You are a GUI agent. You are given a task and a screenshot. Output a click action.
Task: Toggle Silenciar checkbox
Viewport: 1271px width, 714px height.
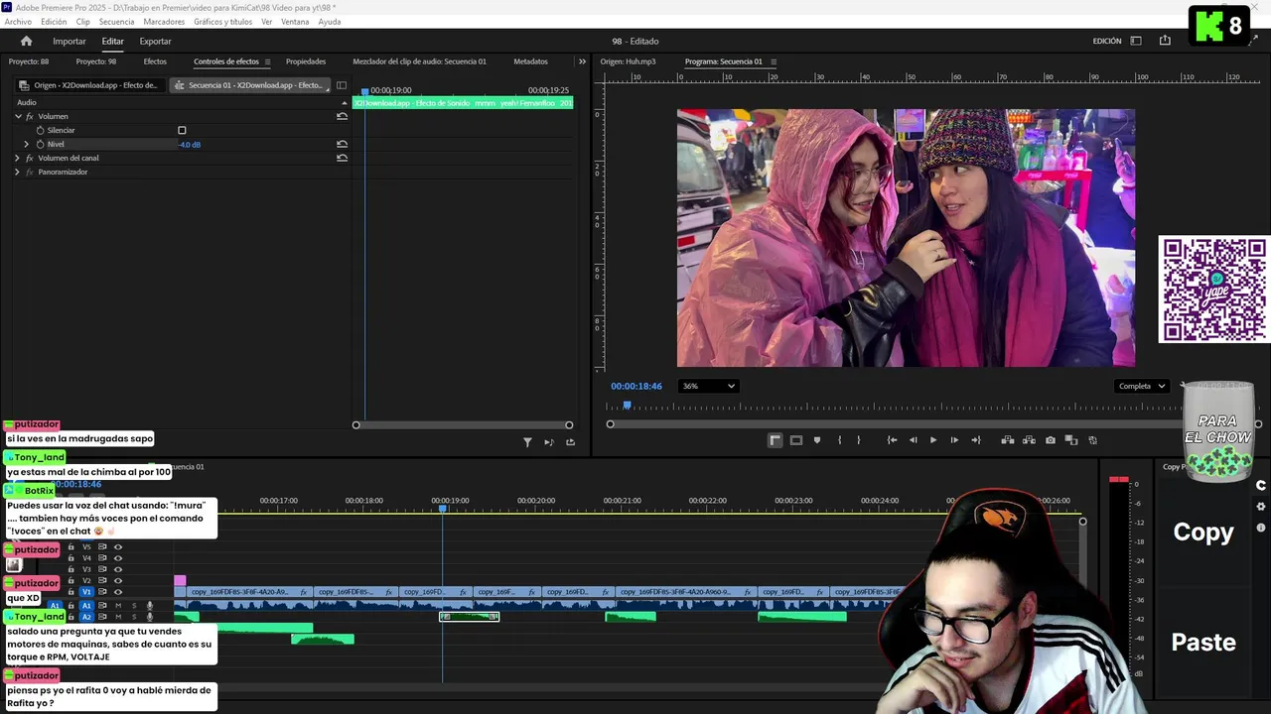pyautogui.click(x=182, y=130)
